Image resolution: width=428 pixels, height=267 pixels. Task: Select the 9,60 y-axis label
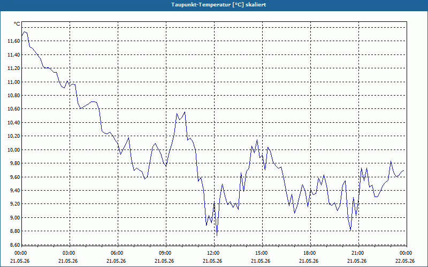15,177
